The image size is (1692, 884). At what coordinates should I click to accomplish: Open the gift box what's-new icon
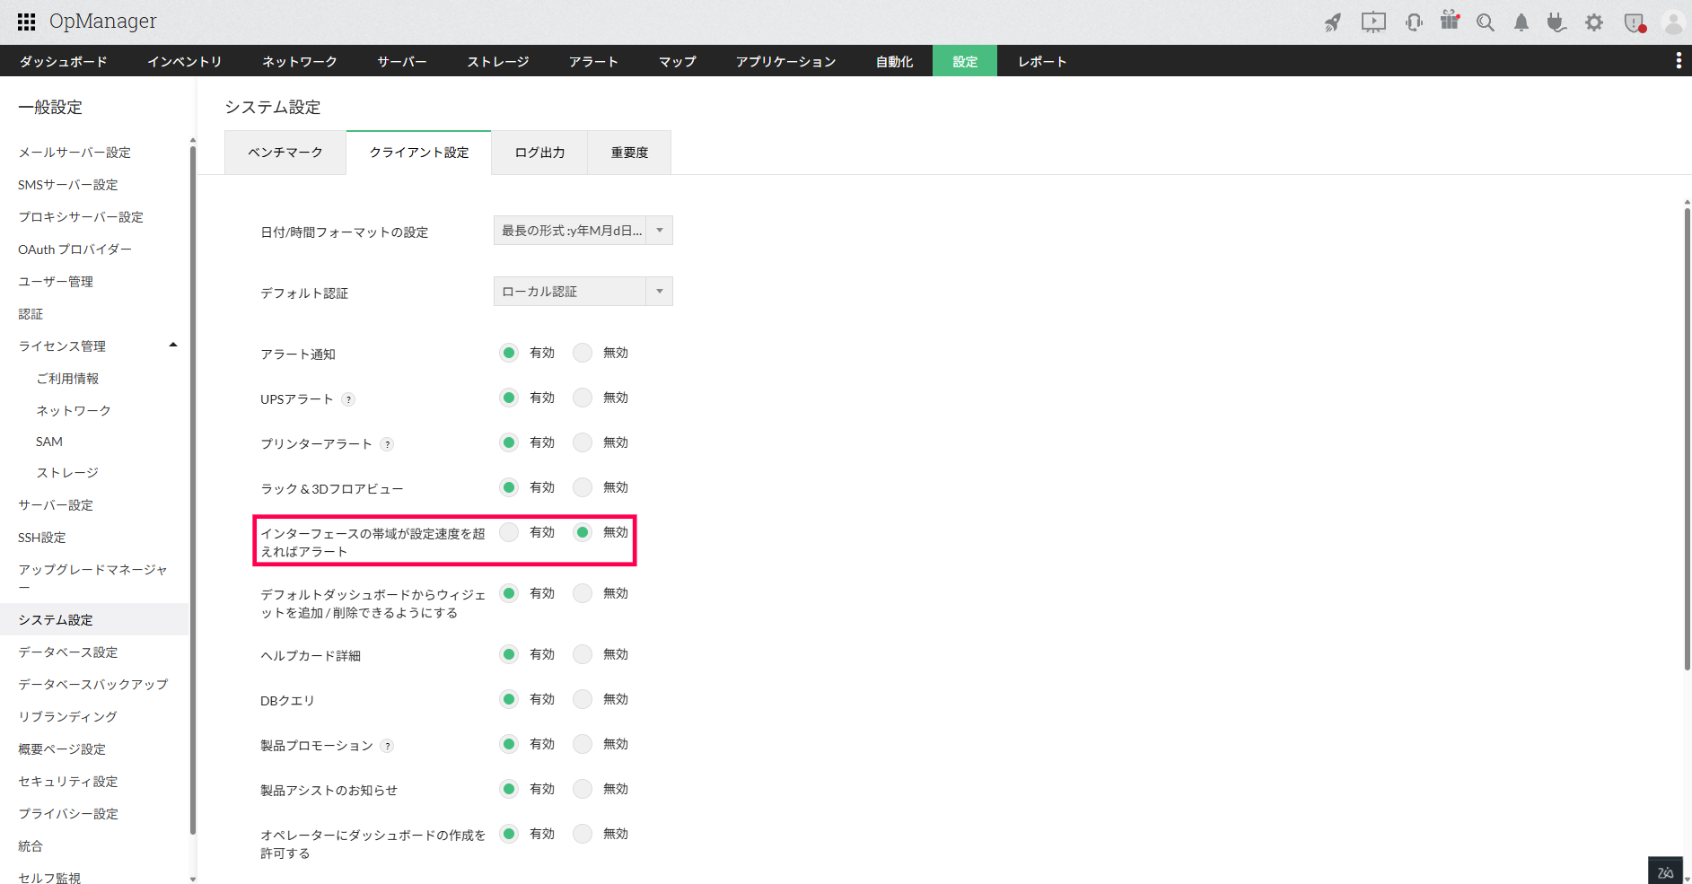pyautogui.click(x=1450, y=21)
